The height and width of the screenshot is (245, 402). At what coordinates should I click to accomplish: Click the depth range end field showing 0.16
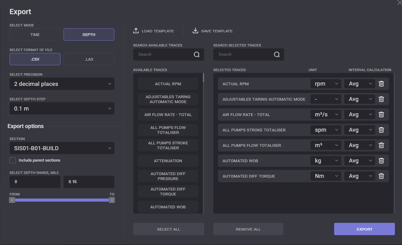[x=89, y=182]
